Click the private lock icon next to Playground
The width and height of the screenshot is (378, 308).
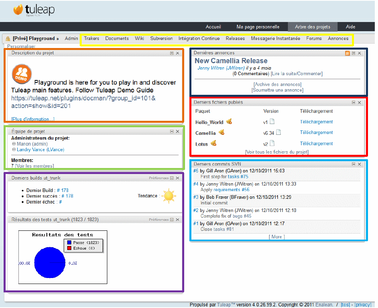pyautogui.click(x=8, y=39)
